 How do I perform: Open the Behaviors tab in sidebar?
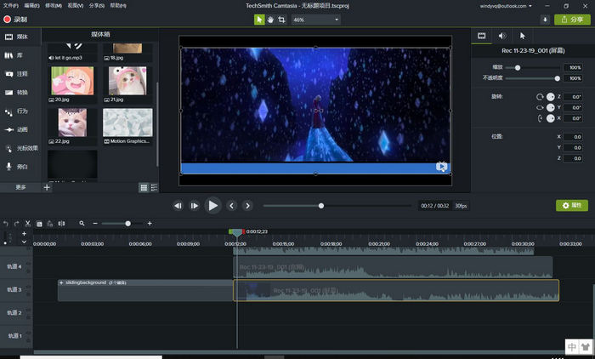pos(20,111)
